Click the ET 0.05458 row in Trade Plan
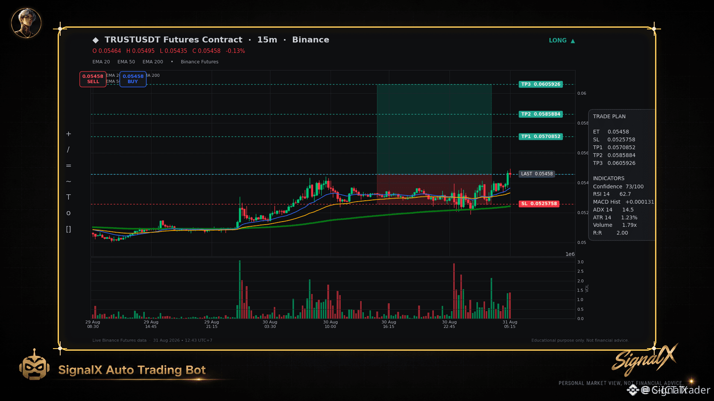This screenshot has width=714, height=401. [611, 132]
